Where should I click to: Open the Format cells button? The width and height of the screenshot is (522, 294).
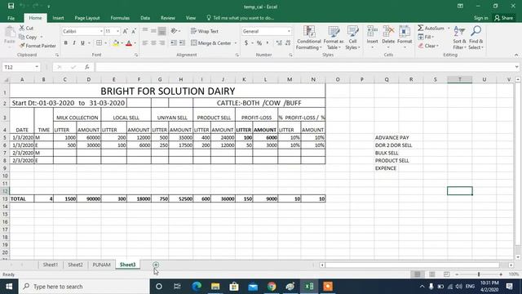(405, 38)
